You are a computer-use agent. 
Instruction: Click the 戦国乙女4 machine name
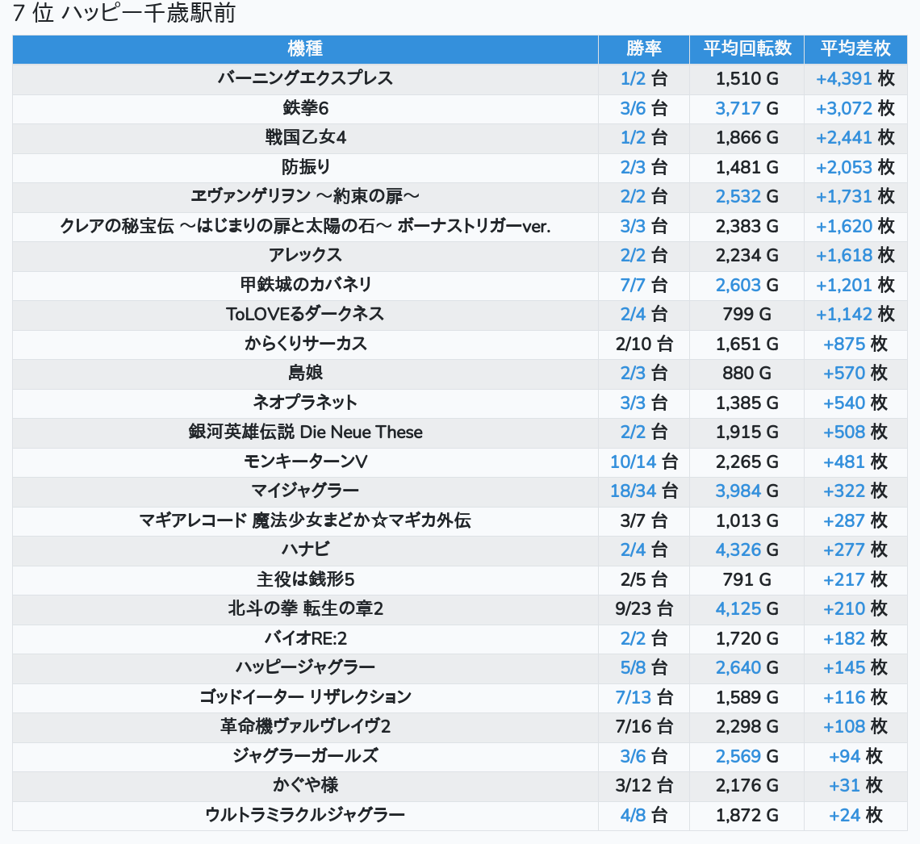305,137
